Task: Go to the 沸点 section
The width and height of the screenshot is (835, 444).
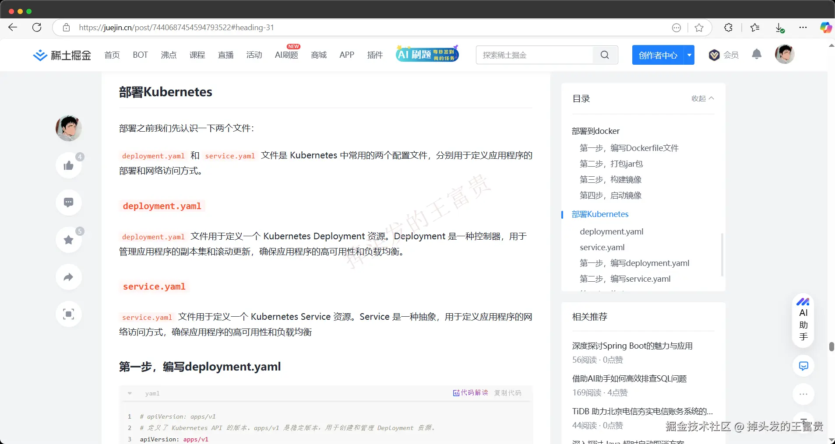Action: tap(168, 55)
